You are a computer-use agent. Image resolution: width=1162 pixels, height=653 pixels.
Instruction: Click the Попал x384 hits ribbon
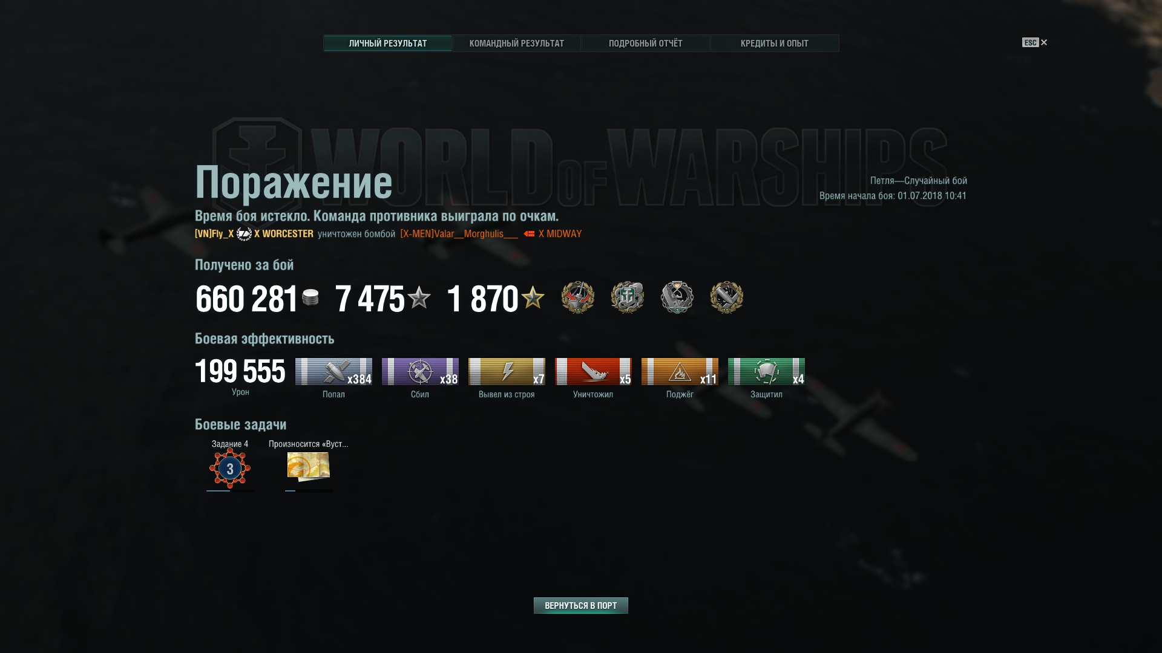333,371
